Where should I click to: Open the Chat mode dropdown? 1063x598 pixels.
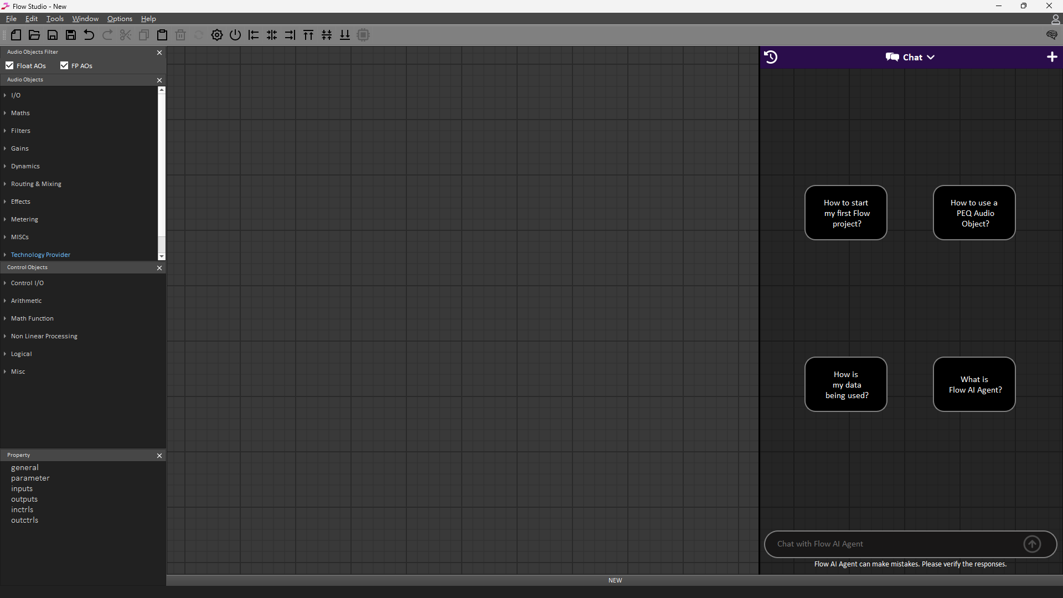coord(910,57)
